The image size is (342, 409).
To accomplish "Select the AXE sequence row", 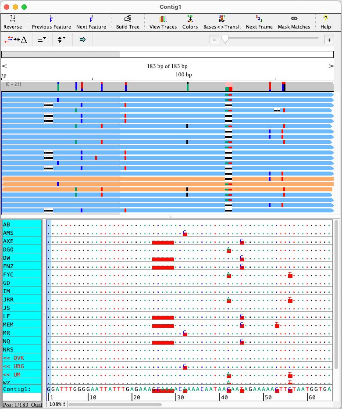I will 22,241.
